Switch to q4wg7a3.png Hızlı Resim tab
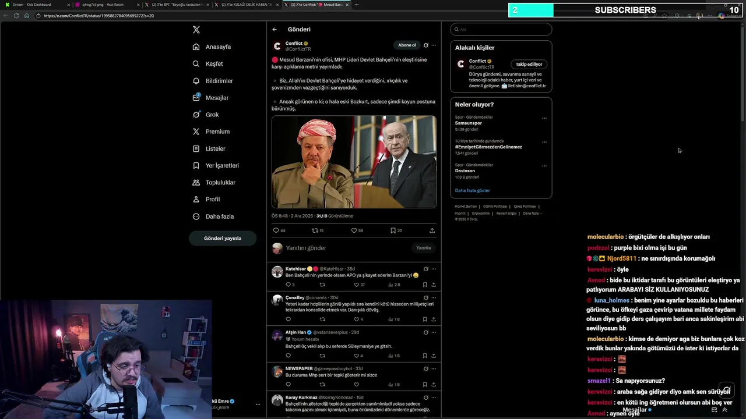This screenshot has width=746, height=419. (x=106, y=5)
